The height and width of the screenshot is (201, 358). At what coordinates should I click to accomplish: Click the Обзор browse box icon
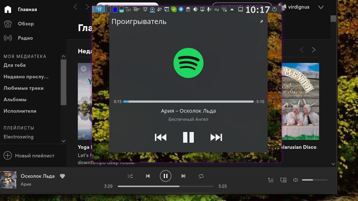click(x=8, y=24)
